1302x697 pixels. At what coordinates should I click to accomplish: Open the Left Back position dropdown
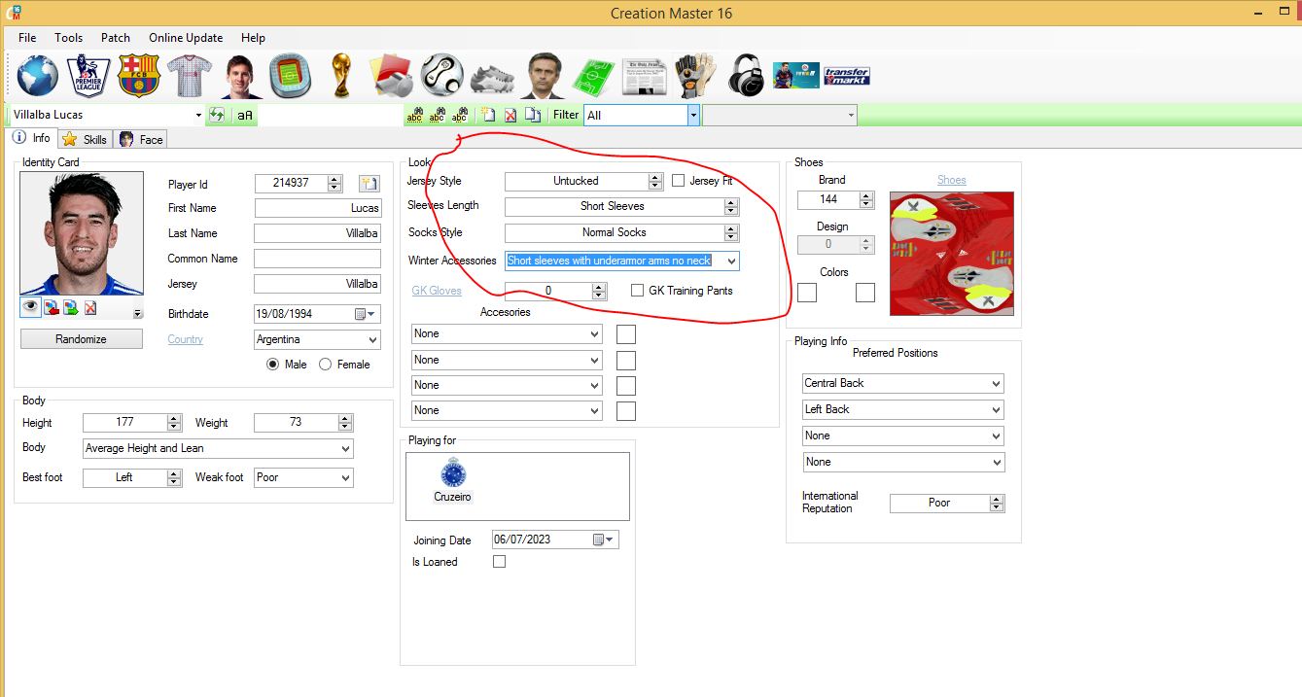pyautogui.click(x=997, y=410)
